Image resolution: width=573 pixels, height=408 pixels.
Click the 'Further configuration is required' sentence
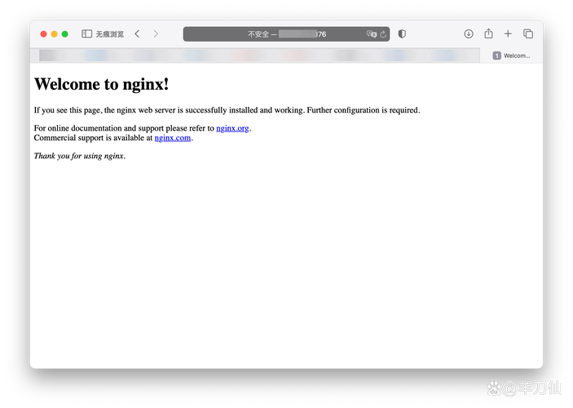[x=364, y=110]
